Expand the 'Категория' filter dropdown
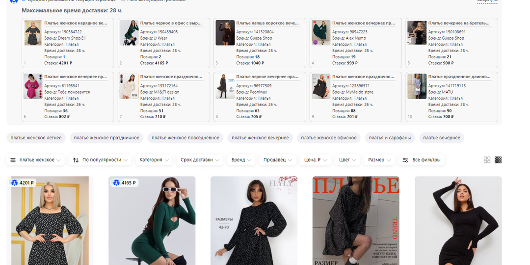This screenshot has height=265, width=530. [154, 160]
